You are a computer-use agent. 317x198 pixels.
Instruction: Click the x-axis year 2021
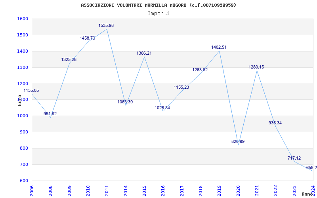click(x=257, y=191)
